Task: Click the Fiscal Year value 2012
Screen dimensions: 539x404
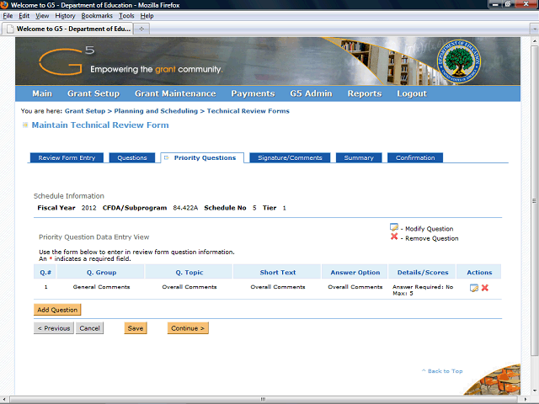Action: [88, 208]
